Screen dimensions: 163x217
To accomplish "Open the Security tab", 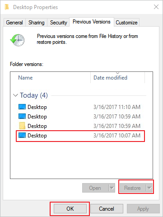I will [58, 23].
